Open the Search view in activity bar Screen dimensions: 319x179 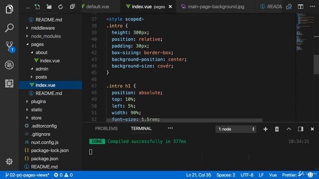click(9, 28)
